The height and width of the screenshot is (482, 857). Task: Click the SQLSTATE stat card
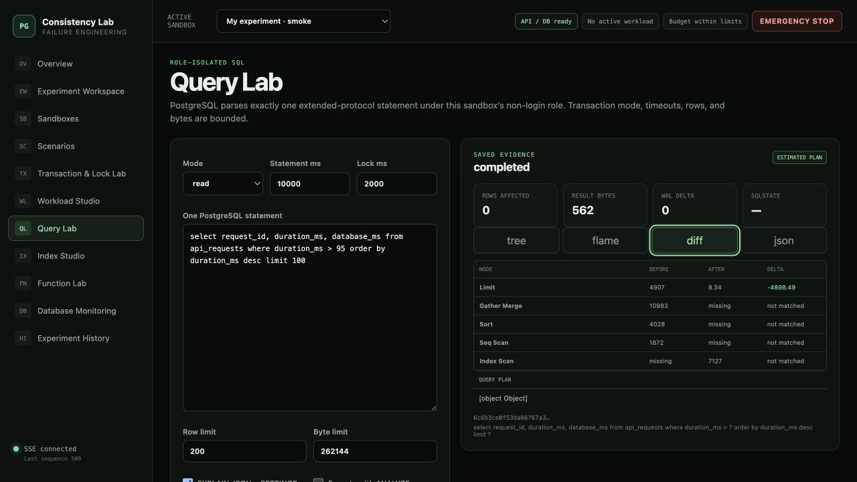pyautogui.click(x=784, y=205)
